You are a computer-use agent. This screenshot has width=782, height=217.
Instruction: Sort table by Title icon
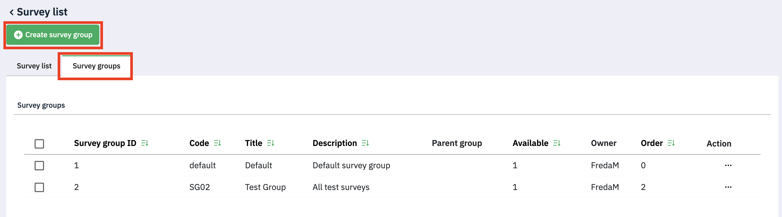pyautogui.click(x=270, y=143)
